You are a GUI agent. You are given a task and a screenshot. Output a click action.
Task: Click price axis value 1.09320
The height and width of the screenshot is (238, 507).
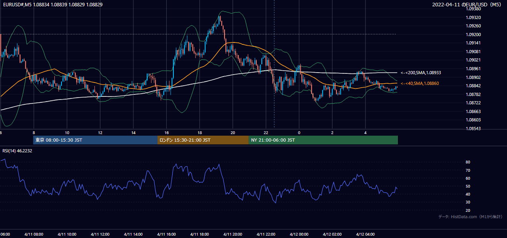point(473,17)
